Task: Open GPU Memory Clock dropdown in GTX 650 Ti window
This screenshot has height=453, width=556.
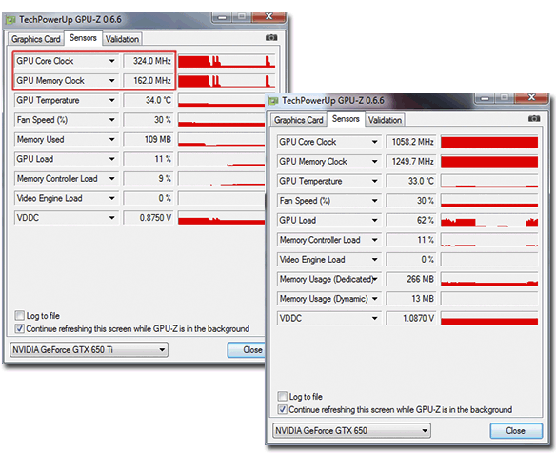Action: pyautogui.click(x=111, y=81)
